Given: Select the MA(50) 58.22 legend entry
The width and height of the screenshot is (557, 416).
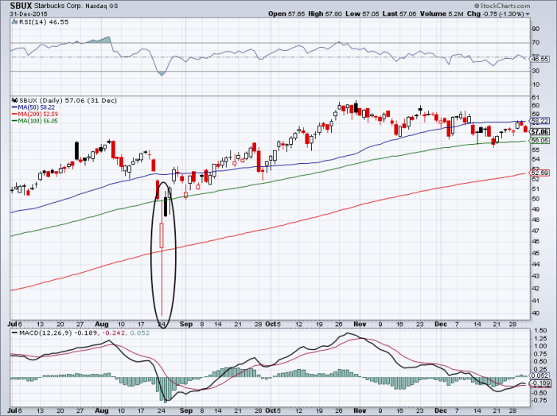Looking at the screenshot, I should pos(33,107).
